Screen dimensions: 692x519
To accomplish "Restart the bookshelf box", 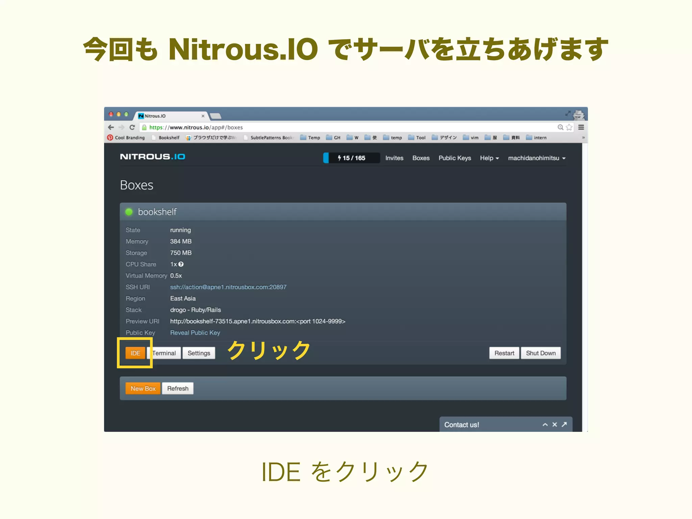I will coord(504,353).
